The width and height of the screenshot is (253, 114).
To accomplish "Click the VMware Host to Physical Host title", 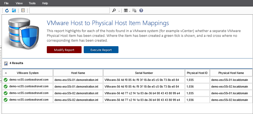I will [x=108, y=23].
